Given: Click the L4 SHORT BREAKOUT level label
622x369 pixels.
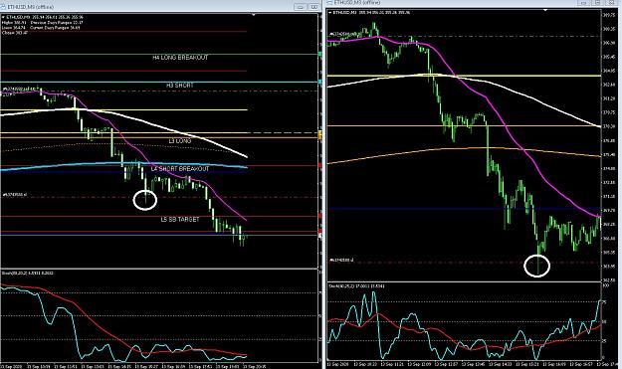Looking at the screenshot, I should tap(180, 169).
